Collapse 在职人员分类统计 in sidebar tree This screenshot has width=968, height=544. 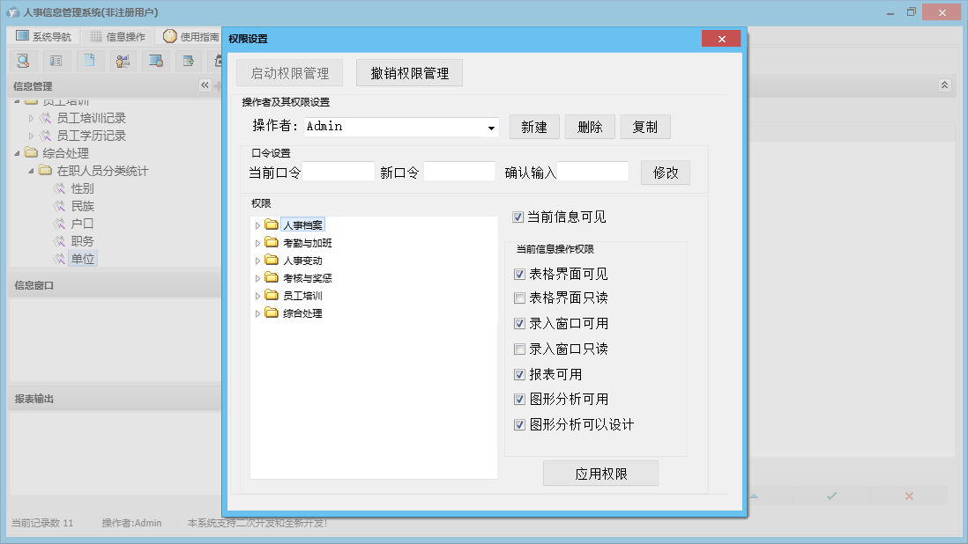pos(31,171)
